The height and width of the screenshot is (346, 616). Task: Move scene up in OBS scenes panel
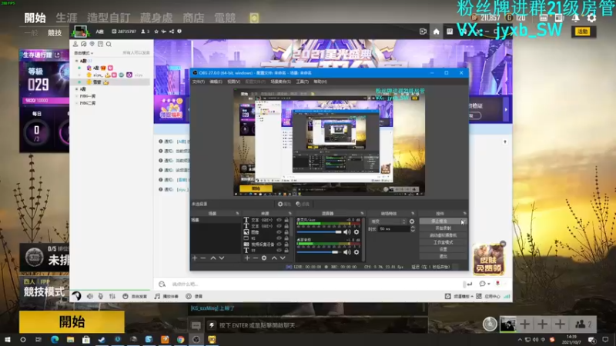tap(213, 258)
